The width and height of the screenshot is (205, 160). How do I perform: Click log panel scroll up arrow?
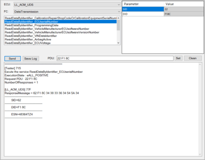click(x=200, y=64)
